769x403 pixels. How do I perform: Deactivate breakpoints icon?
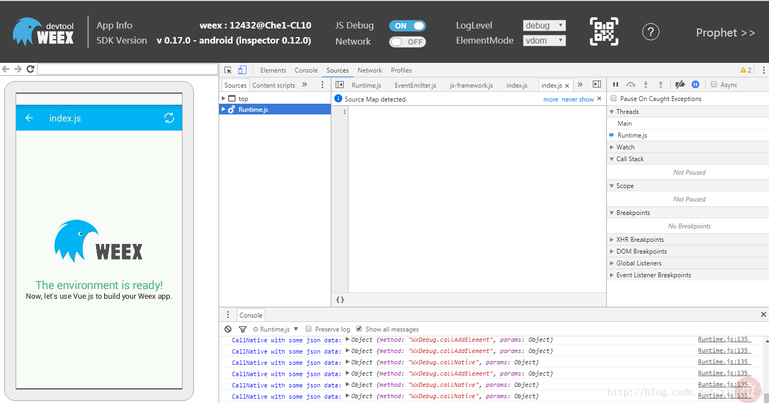click(x=680, y=84)
